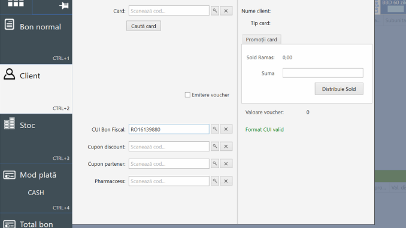Clear the Card field with X button

pyautogui.click(x=226, y=11)
